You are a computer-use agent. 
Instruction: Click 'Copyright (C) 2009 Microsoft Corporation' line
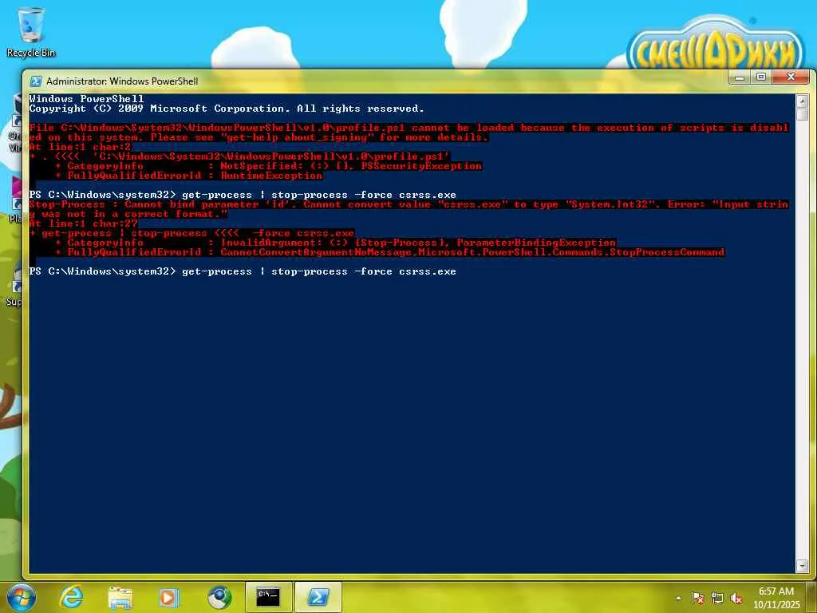[227, 109]
